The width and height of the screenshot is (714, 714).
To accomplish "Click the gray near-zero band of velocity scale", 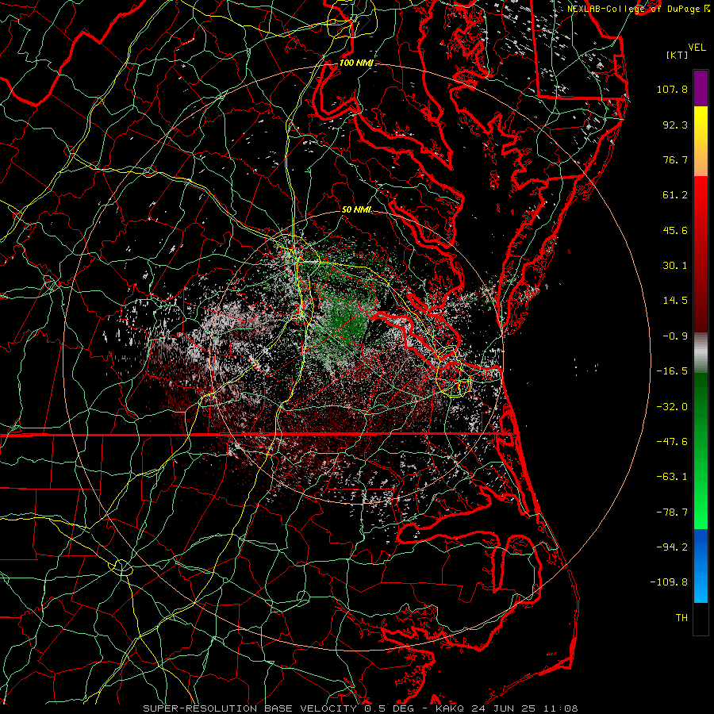I will pyautogui.click(x=701, y=352).
